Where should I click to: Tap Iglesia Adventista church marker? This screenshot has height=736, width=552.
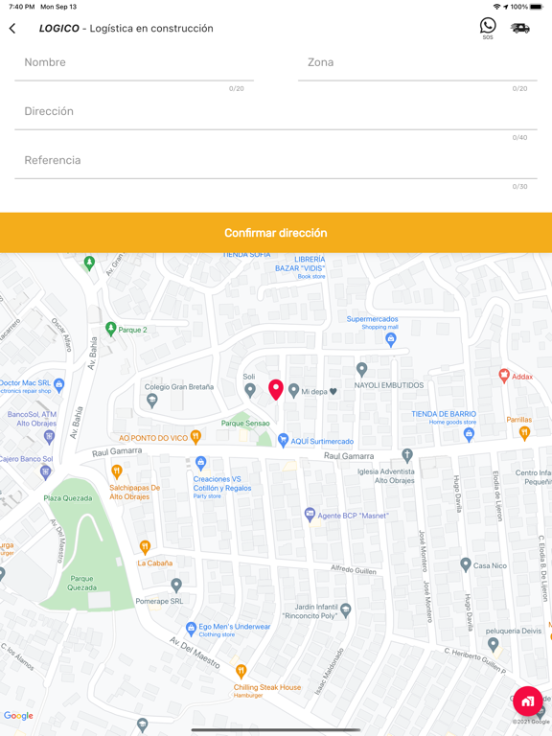[407, 455]
